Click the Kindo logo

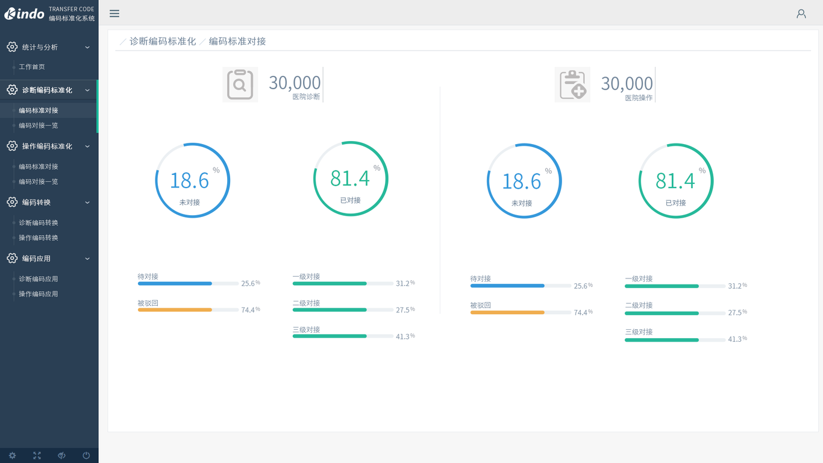coord(24,13)
